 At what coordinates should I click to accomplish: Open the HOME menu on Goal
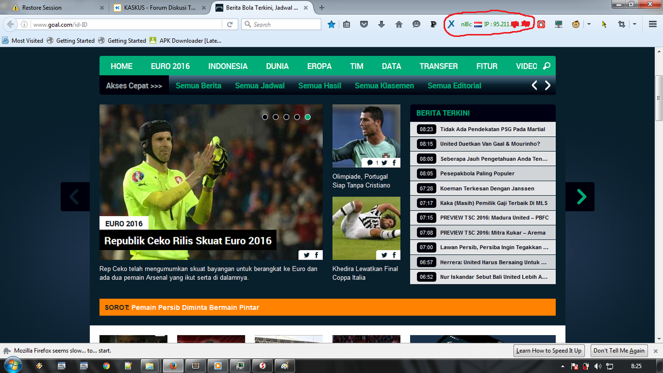[x=122, y=66]
